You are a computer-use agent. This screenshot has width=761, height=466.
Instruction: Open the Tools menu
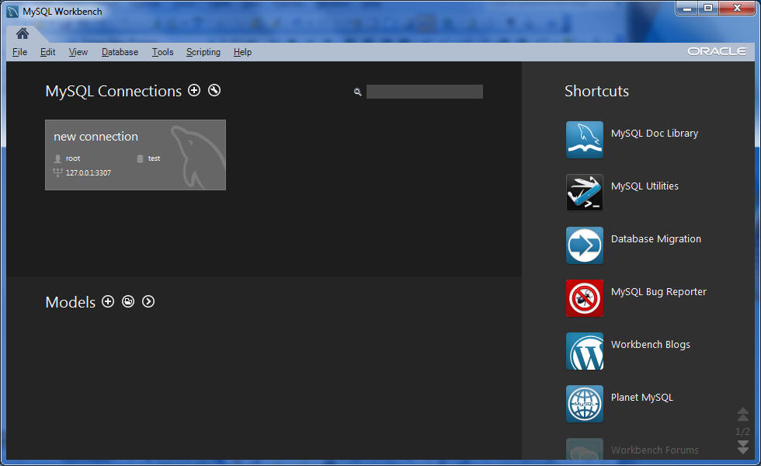(x=162, y=52)
